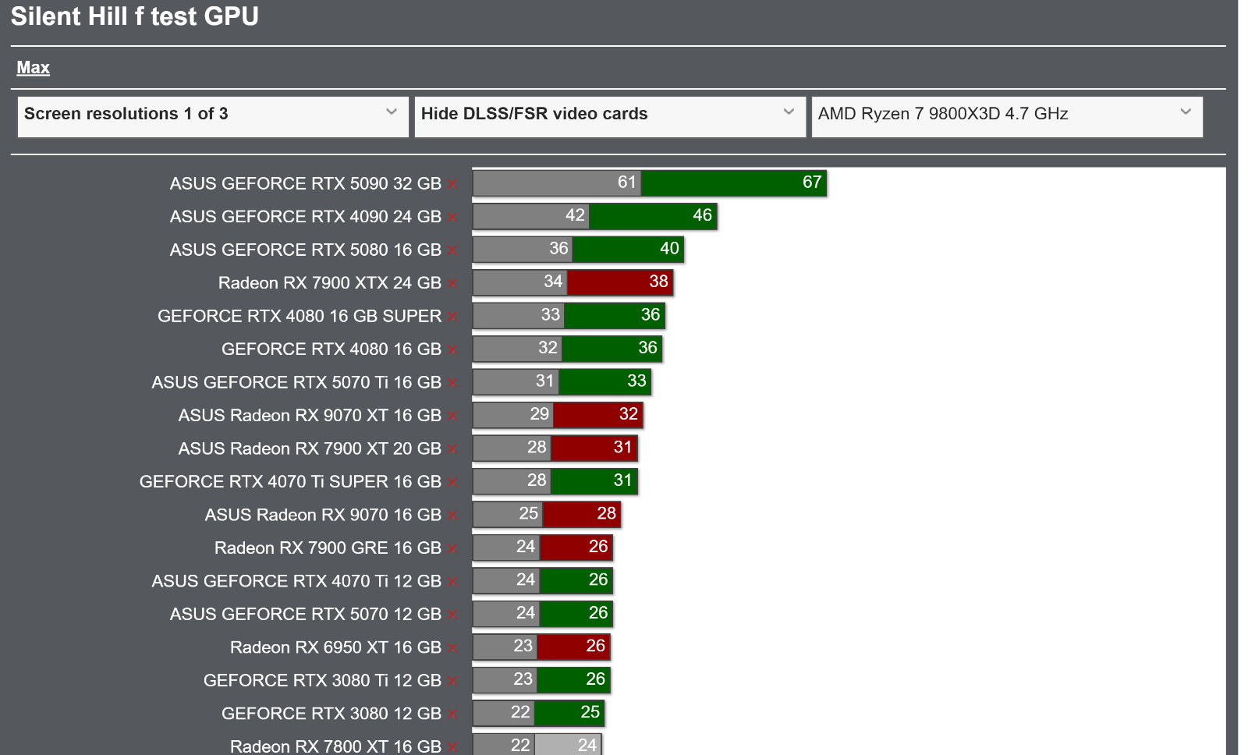Screen dimensions: 1248x755
Task: Click red X beside ASUS GEFORCE RTX 5070 12 GB
Action: click(x=452, y=615)
